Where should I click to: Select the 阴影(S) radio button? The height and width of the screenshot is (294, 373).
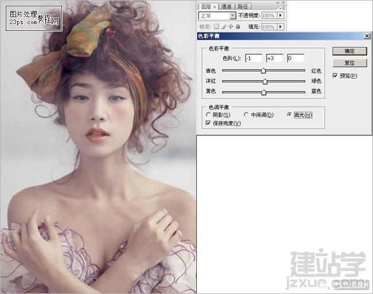click(208, 115)
